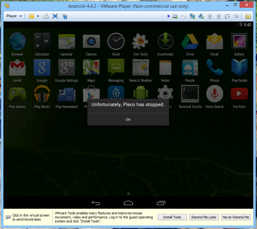The width and height of the screenshot is (257, 229).
Task: Send Ctrl+Alt+Del to the virtual machine
Action: pos(46,16)
